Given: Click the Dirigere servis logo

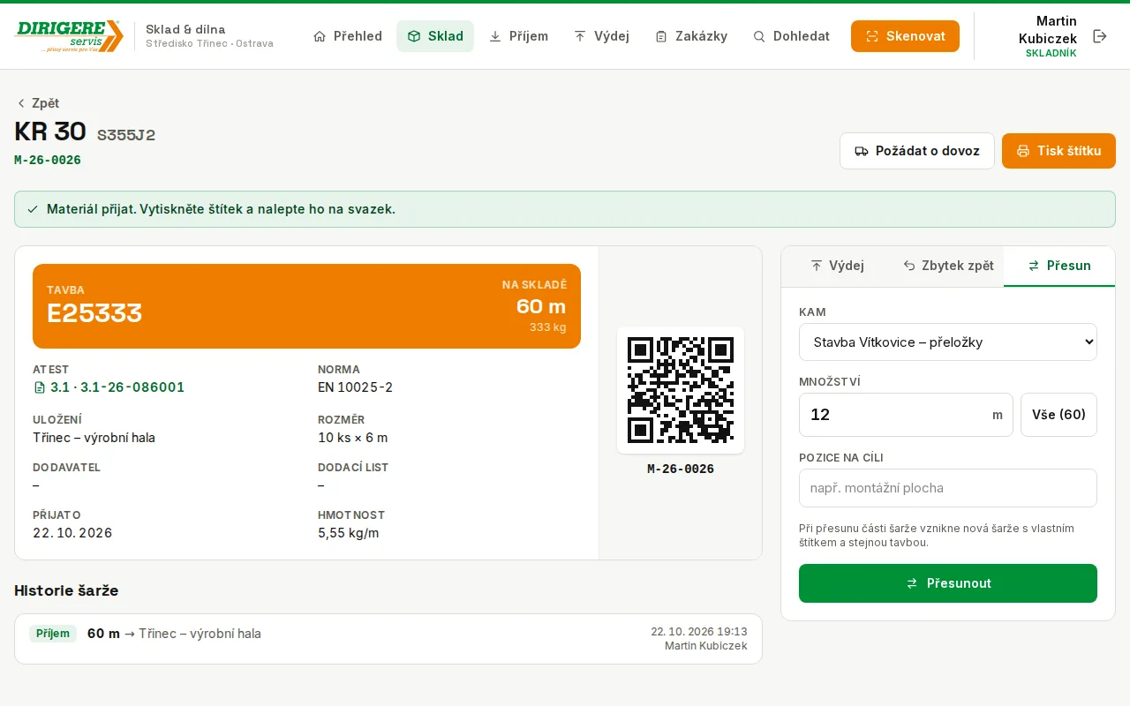Looking at the screenshot, I should click(x=69, y=36).
